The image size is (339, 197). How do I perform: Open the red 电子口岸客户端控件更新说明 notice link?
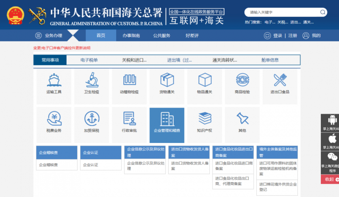coord(62,48)
